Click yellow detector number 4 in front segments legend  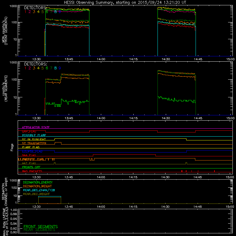38,12
